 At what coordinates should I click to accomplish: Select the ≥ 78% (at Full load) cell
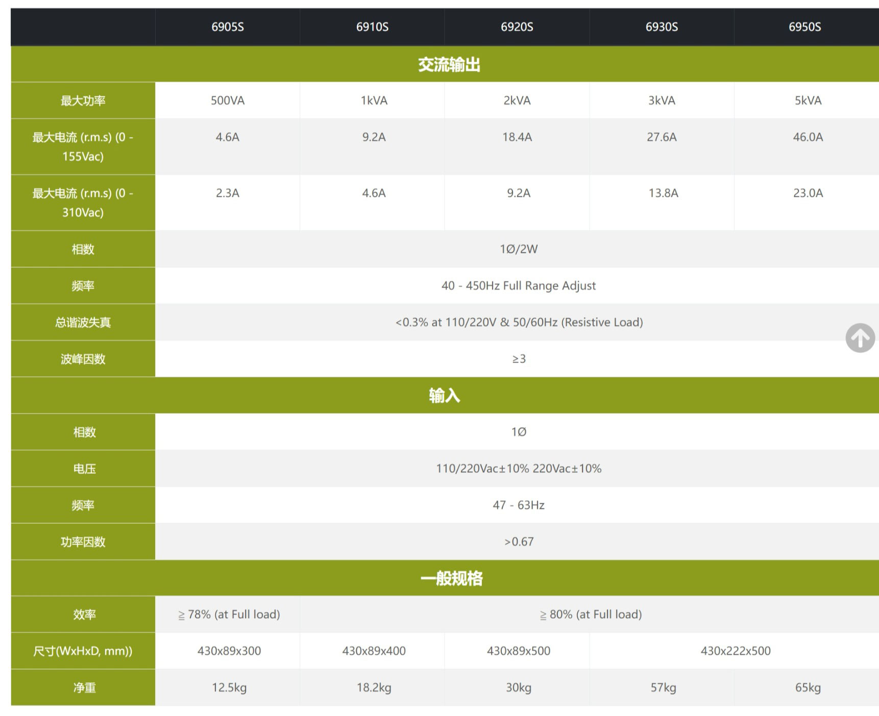pyautogui.click(x=229, y=615)
